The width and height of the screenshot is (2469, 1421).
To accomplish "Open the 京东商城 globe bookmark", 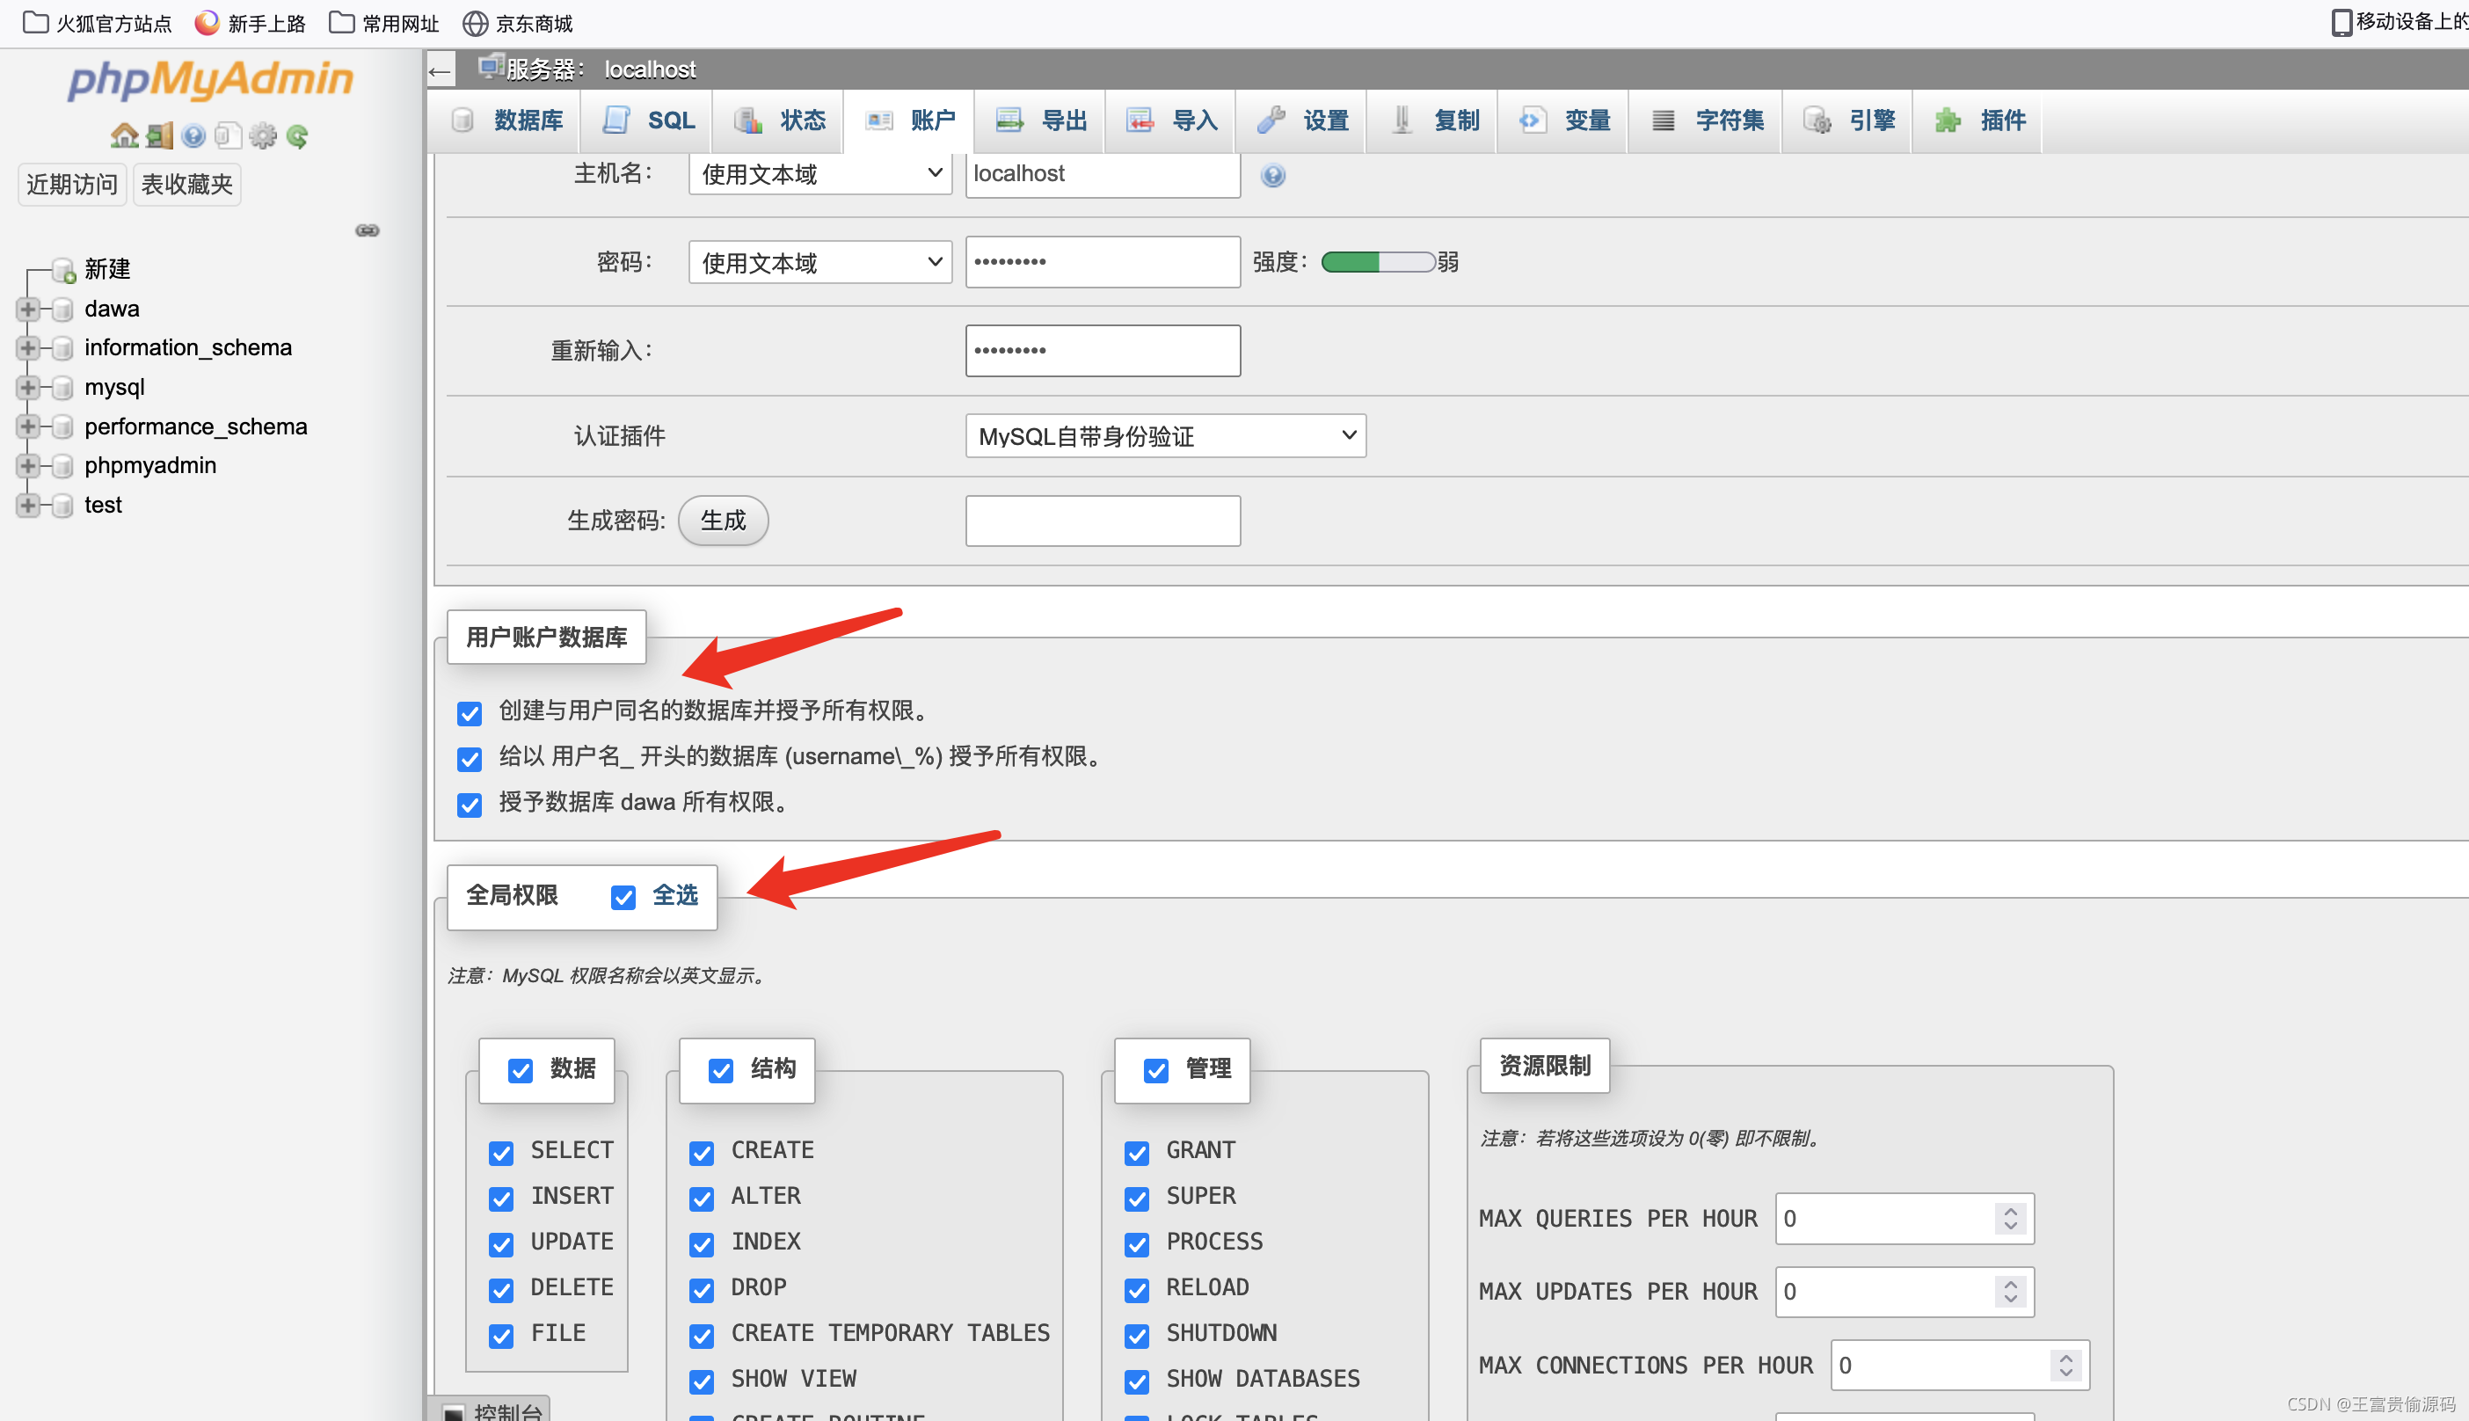I will pos(517,23).
